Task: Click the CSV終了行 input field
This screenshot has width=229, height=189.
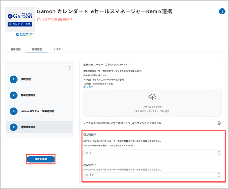Action: [149, 175]
